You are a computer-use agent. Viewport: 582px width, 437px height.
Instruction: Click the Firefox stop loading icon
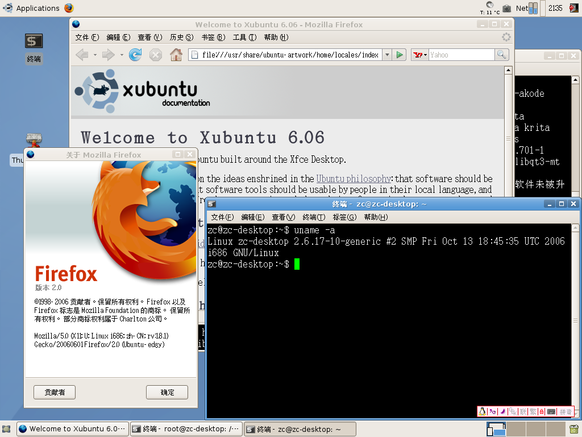point(156,55)
